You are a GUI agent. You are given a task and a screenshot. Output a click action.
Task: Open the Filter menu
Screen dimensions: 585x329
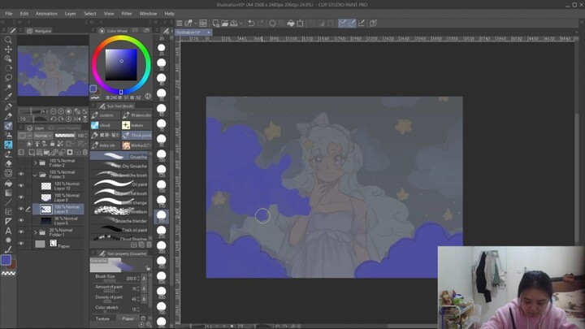[127, 14]
